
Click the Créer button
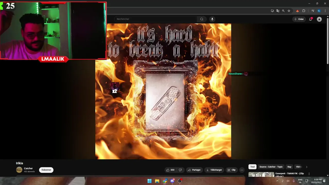(299, 19)
